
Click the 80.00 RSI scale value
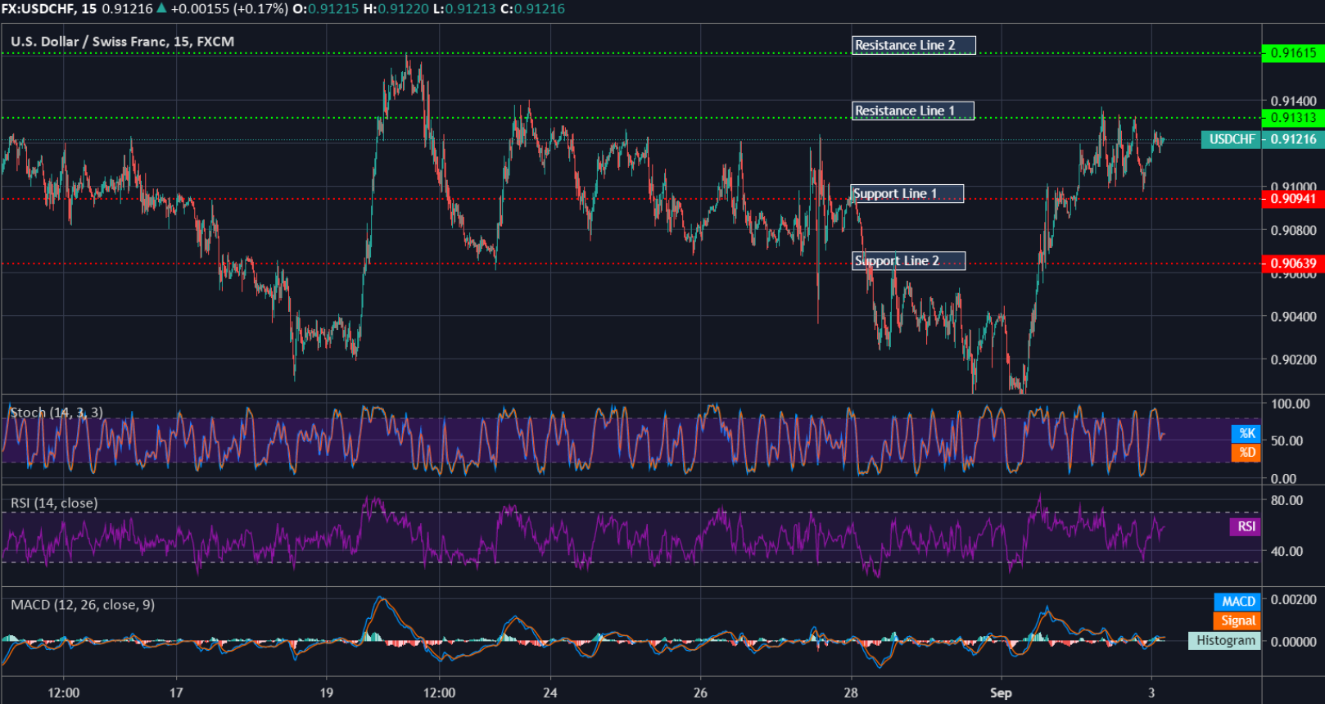(1286, 500)
